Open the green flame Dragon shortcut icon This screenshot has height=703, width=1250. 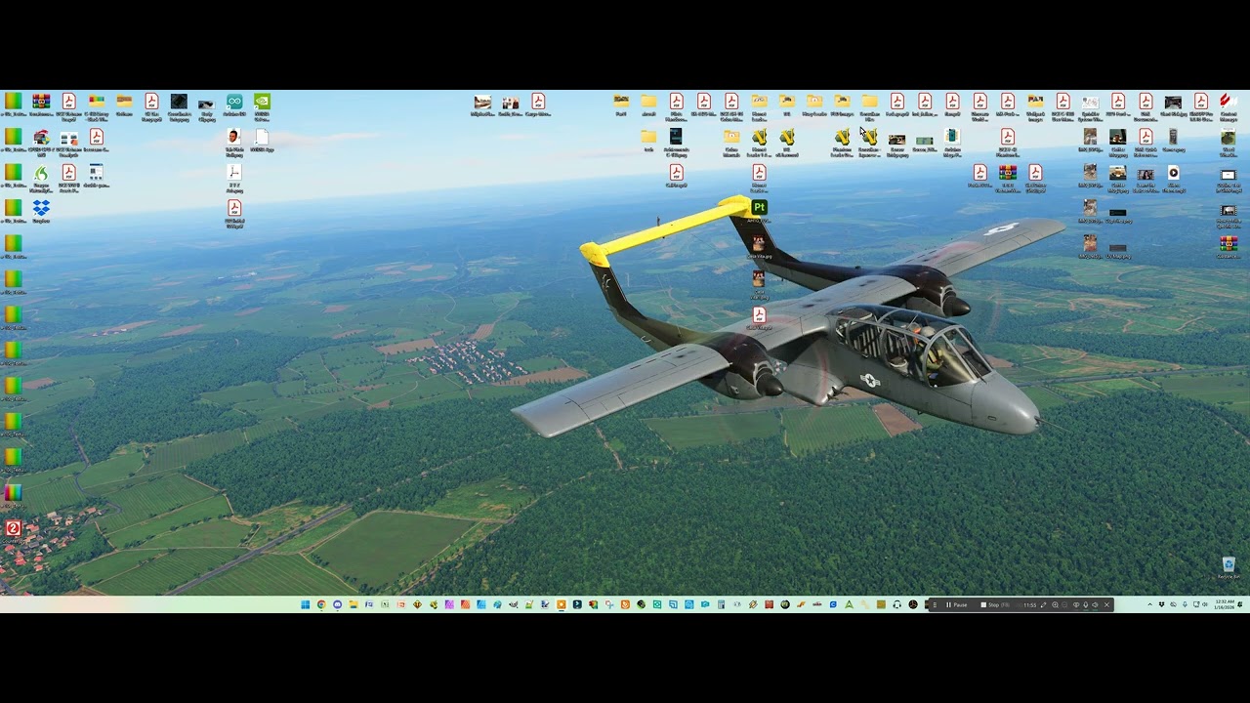click(41, 173)
